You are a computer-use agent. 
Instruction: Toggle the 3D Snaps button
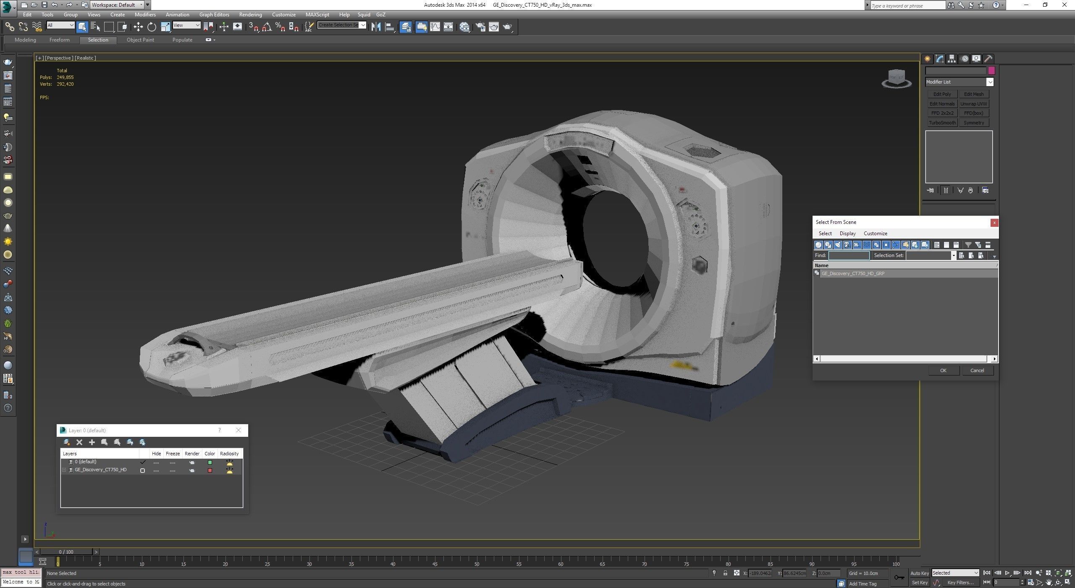(253, 27)
